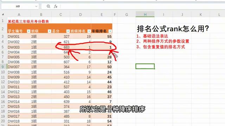The image size is (225, 126).
Task: Click the Name Box showing H9
Action: pyautogui.click(x=18, y=6)
